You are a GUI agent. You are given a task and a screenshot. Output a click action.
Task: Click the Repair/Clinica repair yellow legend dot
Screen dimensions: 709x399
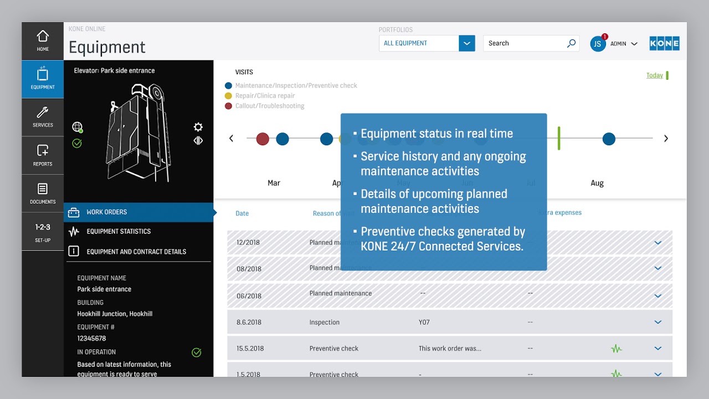(x=228, y=96)
